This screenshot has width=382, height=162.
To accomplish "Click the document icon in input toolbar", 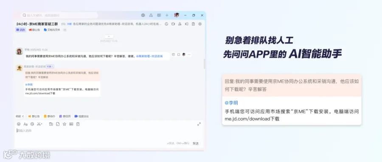I will 58,124.
